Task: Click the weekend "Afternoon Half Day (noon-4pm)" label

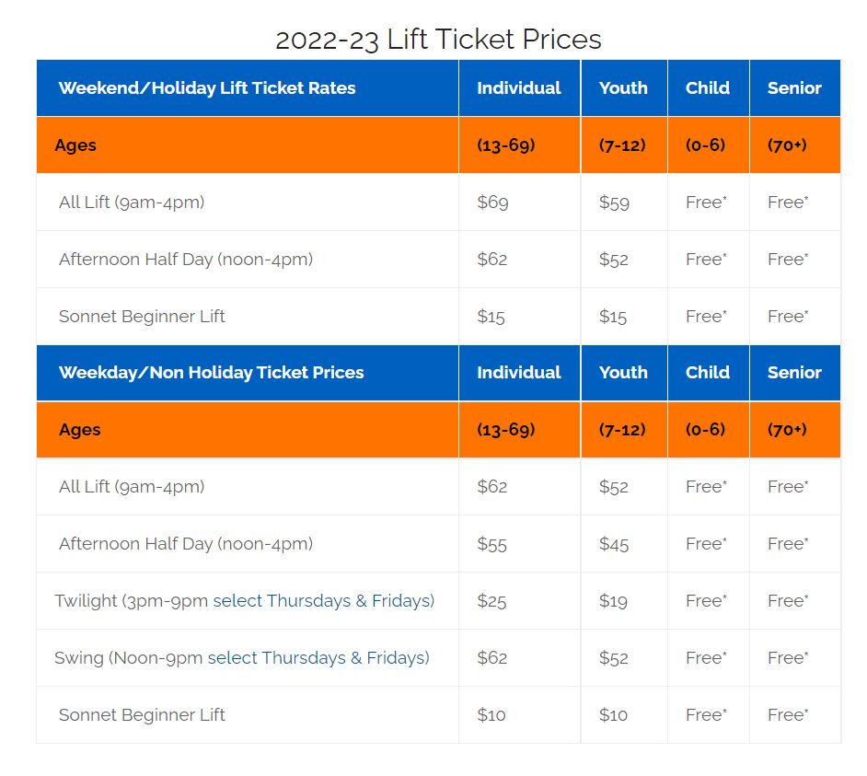Action: coord(186,260)
